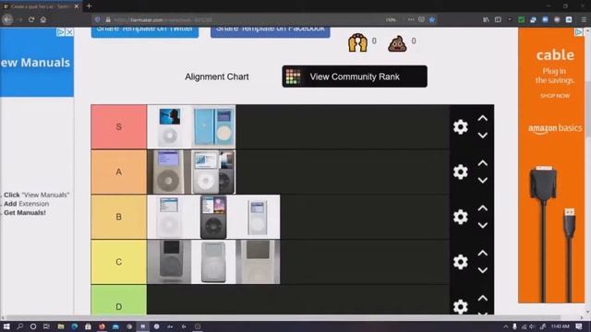Click the page horizontal scrollbar
The width and height of the screenshot is (591, 332).
point(283,317)
